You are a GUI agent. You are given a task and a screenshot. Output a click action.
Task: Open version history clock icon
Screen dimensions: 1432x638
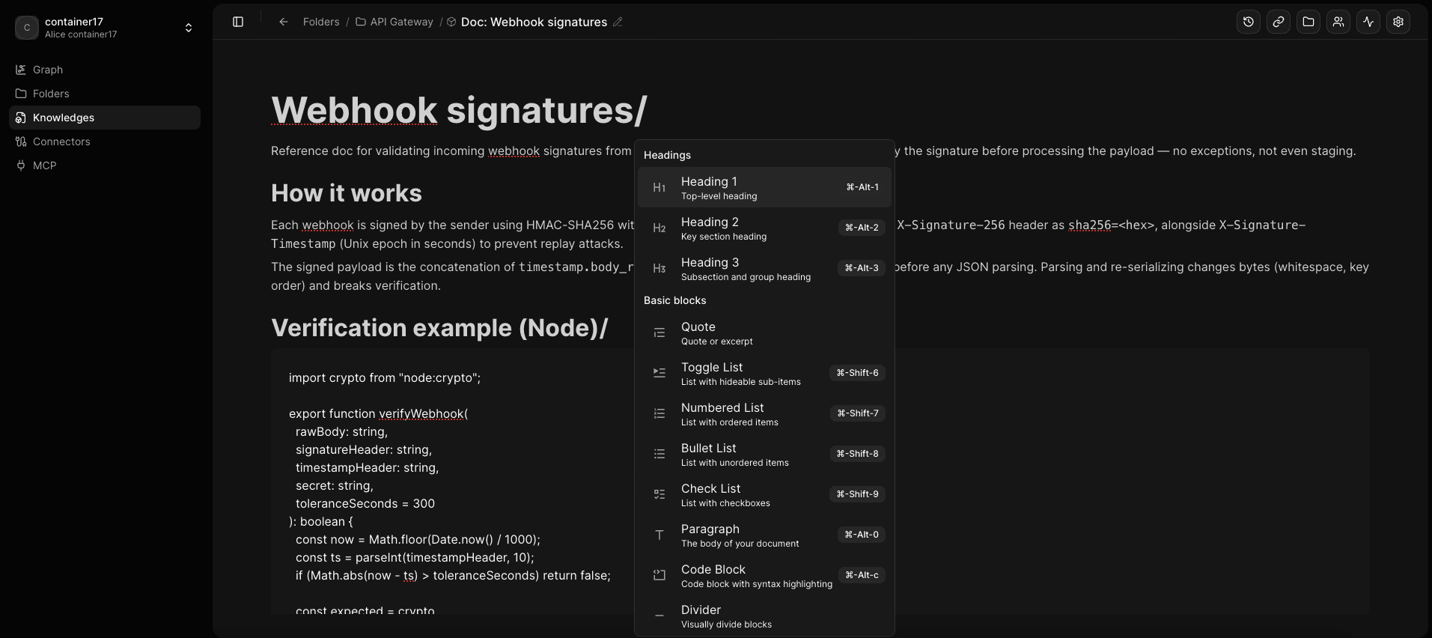coord(1249,22)
